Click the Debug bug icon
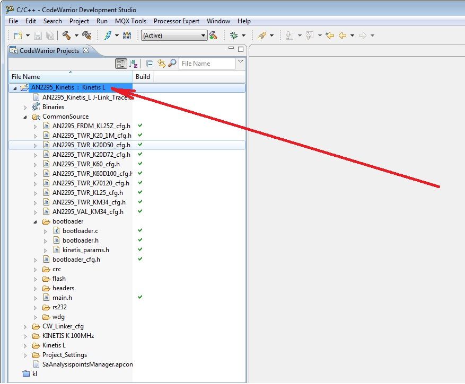The height and width of the screenshot is (384, 465). click(234, 35)
